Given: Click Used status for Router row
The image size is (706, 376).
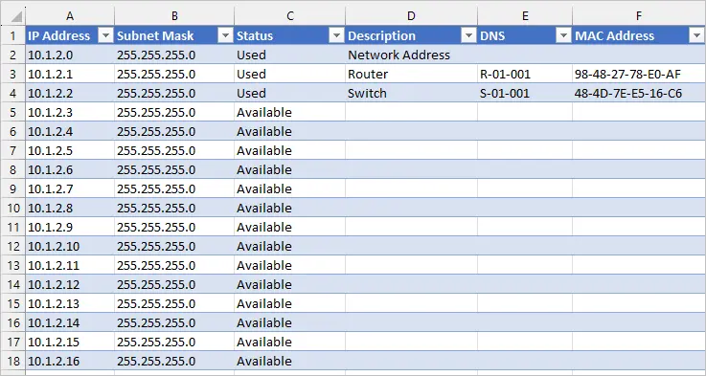Looking at the screenshot, I should coord(290,74).
